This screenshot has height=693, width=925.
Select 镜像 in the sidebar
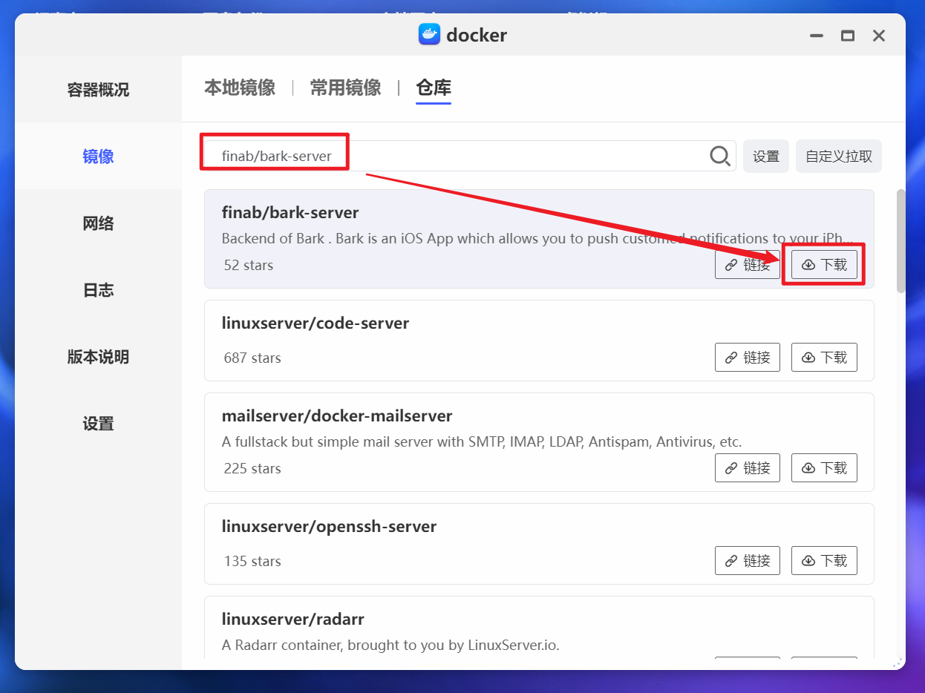[98, 157]
